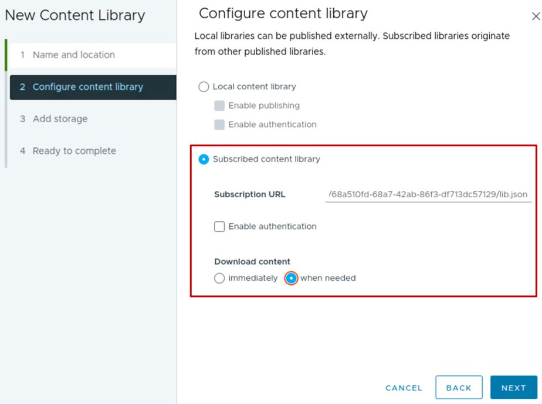
Task: Set Download content to immediately
Action: [219, 278]
